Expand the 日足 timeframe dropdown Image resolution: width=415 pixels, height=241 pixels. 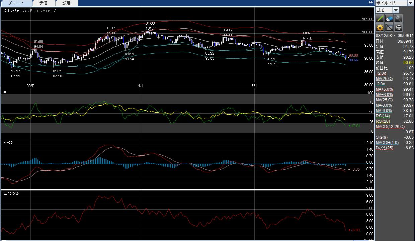[396, 10]
